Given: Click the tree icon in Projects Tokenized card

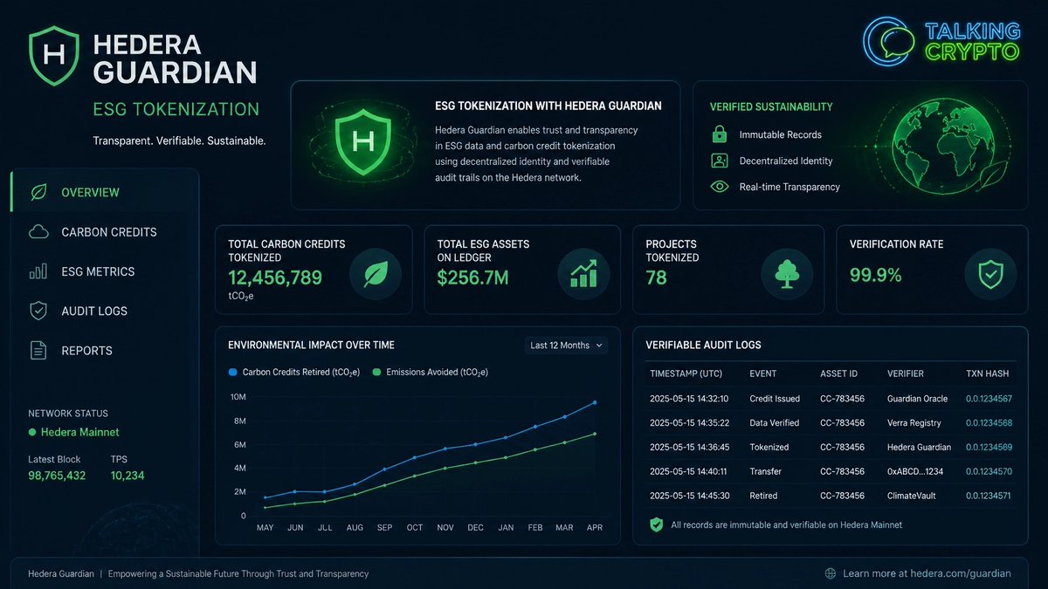Looking at the screenshot, I should click(x=787, y=273).
